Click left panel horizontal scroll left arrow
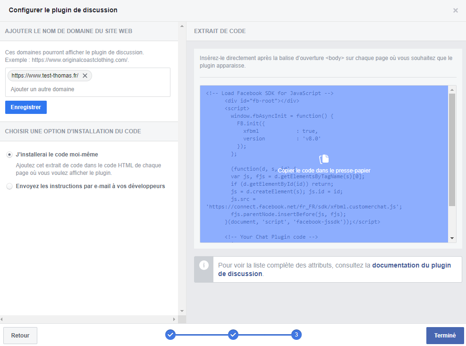Screen dimensions: 466x346 tap(2, 319)
